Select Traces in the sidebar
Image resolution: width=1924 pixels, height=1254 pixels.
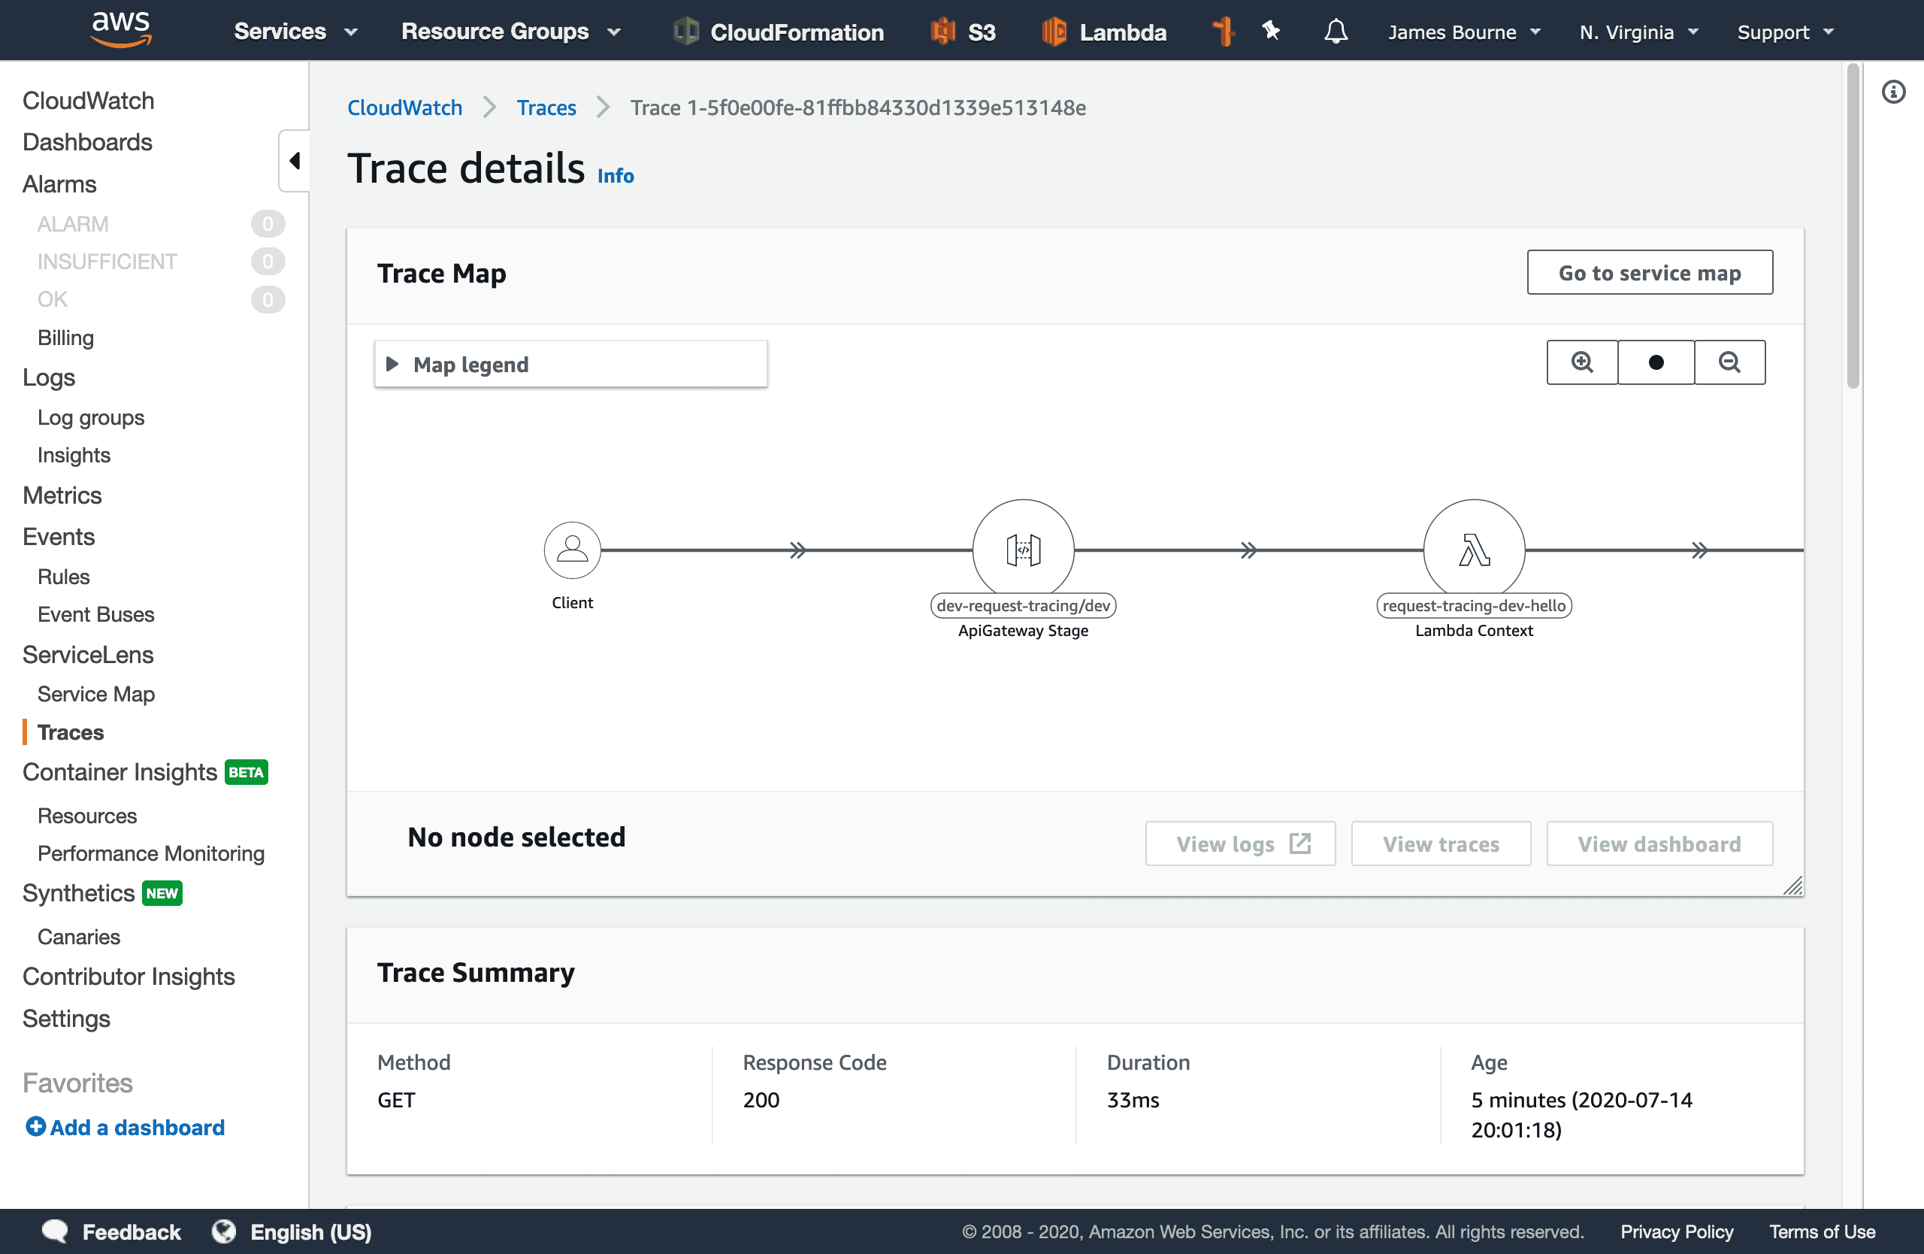click(71, 731)
